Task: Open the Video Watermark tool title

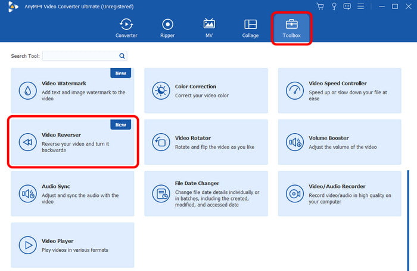Action: 64,84
